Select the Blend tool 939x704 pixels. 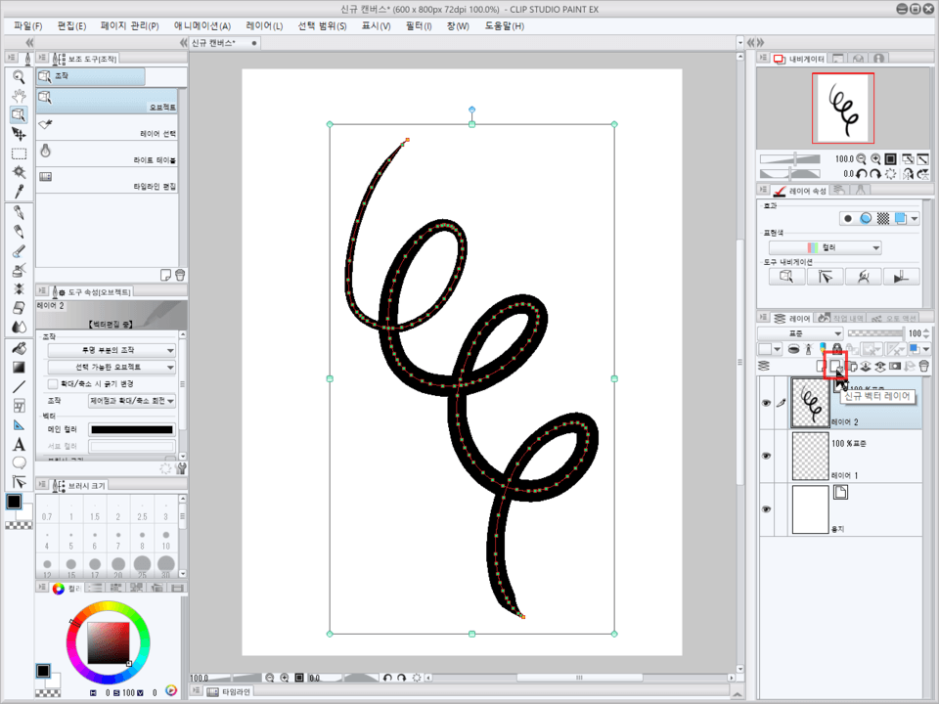click(19, 328)
